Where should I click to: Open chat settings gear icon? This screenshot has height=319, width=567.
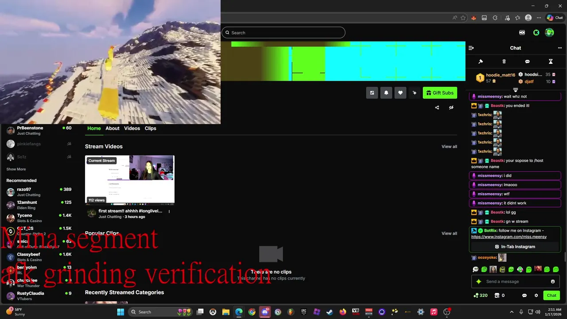click(536, 296)
